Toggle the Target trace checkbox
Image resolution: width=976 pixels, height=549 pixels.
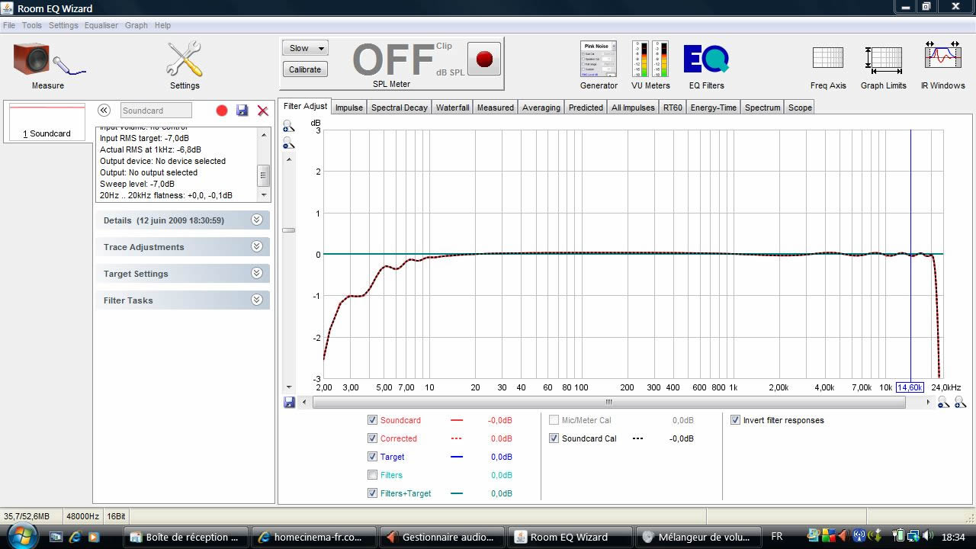(x=372, y=457)
